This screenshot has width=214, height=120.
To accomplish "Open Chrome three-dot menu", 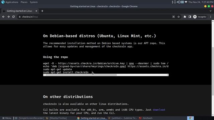I will pyautogui.click(x=211, y=17).
